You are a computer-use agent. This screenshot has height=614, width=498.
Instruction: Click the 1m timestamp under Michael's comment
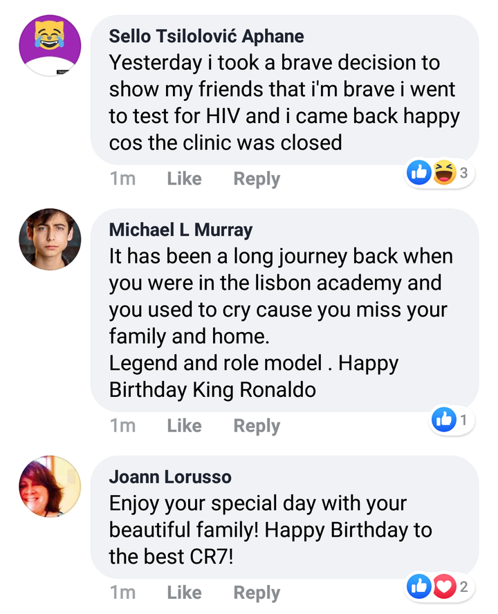122,426
